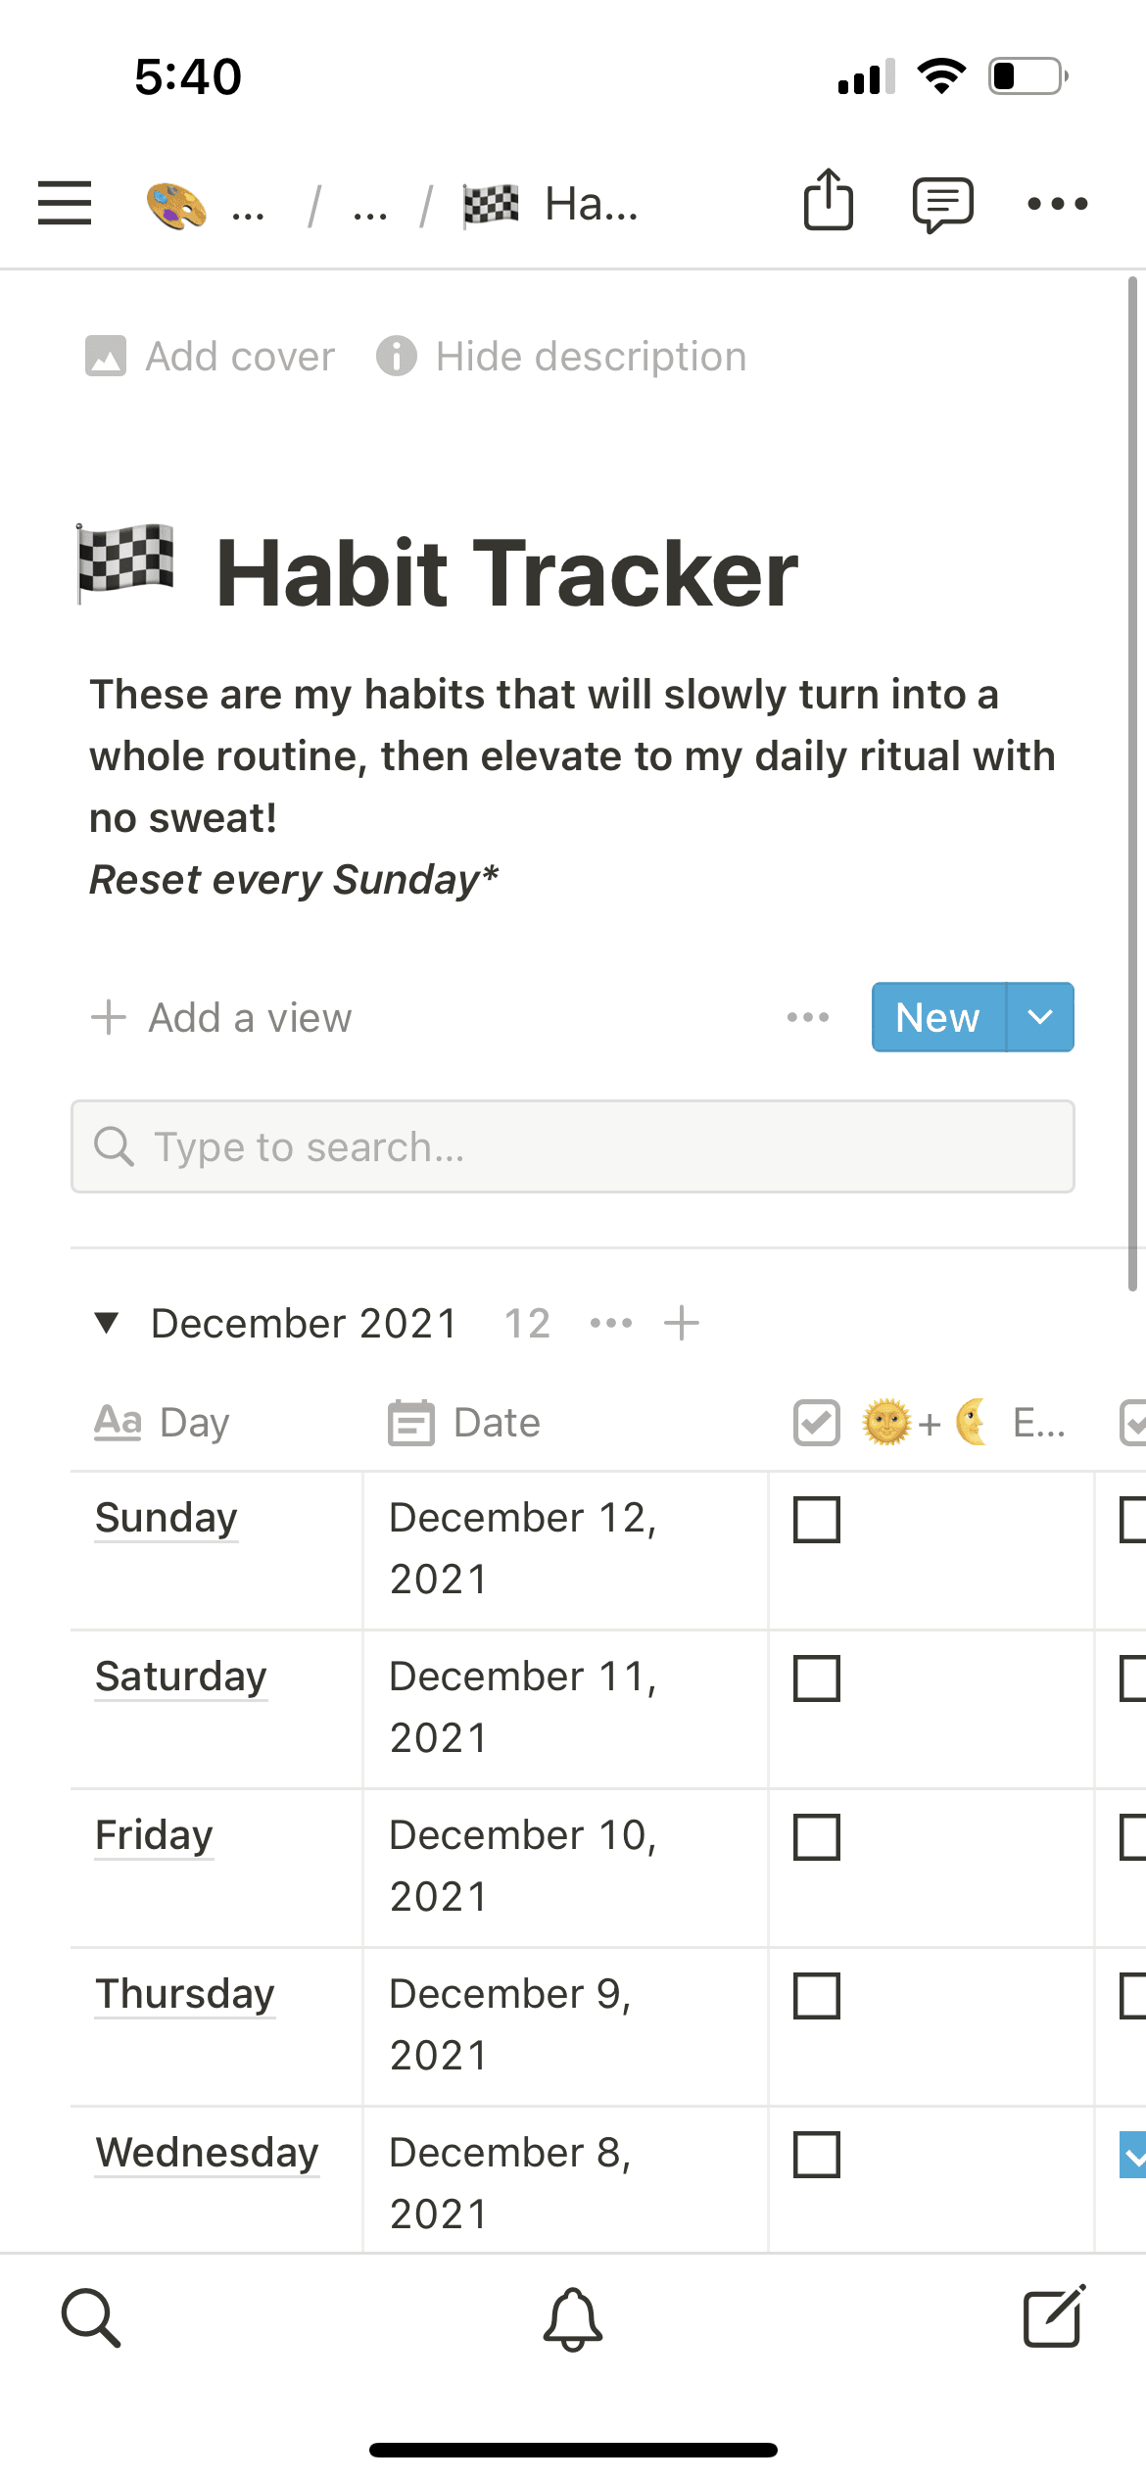Open the sidebar hamburger menu

[64, 204]
